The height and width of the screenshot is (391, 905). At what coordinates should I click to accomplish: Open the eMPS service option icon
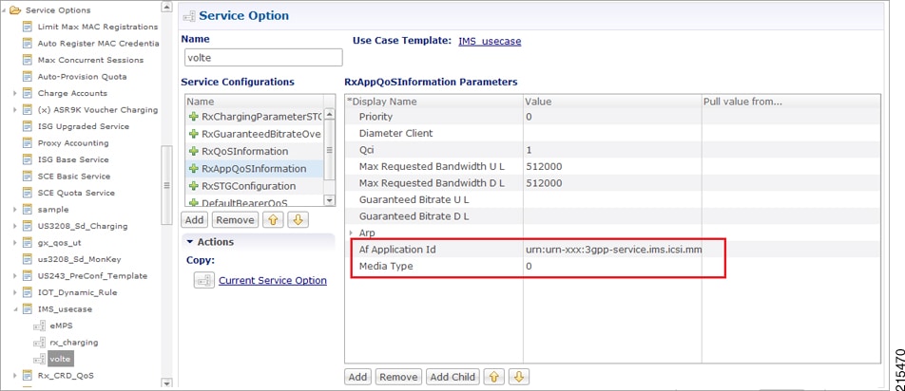(x=39, y=326)
